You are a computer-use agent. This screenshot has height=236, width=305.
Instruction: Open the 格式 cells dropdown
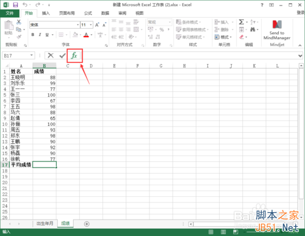coord(223,37)
